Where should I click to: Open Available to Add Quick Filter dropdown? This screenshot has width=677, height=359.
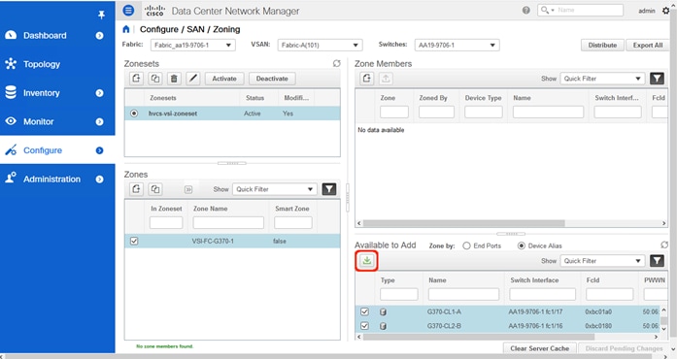(x=602, y=261)
